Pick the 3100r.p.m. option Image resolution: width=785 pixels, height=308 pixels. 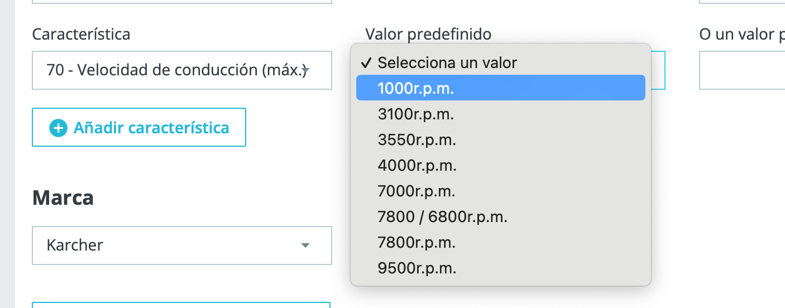(x=415, y=114)
